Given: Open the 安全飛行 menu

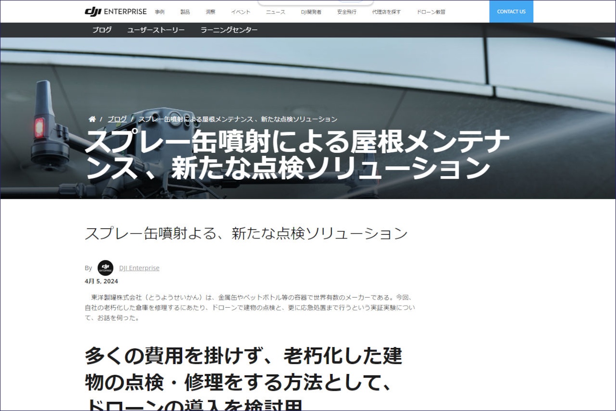Looking at the screenshot, I should 347,12.
